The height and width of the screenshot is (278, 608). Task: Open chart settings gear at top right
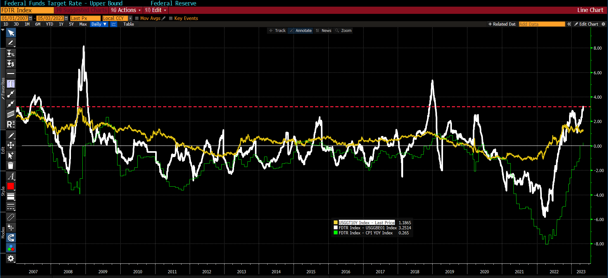603,24
